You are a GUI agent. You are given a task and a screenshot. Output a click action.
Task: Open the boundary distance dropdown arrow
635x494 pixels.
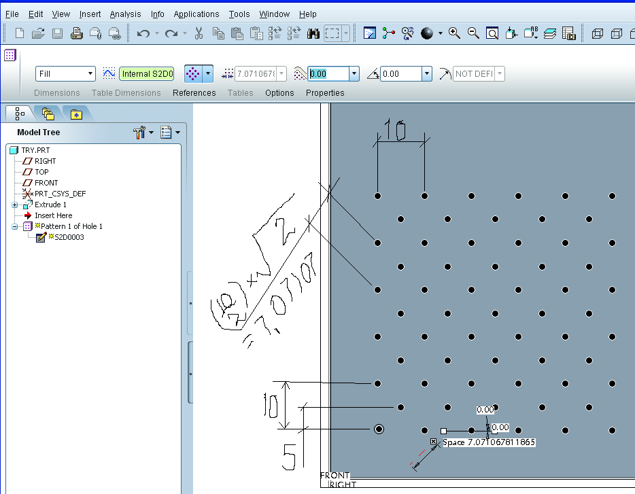354,73
